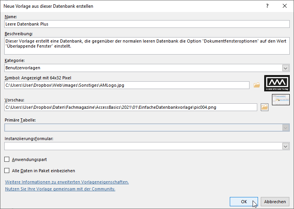Click into the Name field with Leere Datenbank Plus
The height and width of the screenshot is (209, 294).
click(x=147, y=24)
